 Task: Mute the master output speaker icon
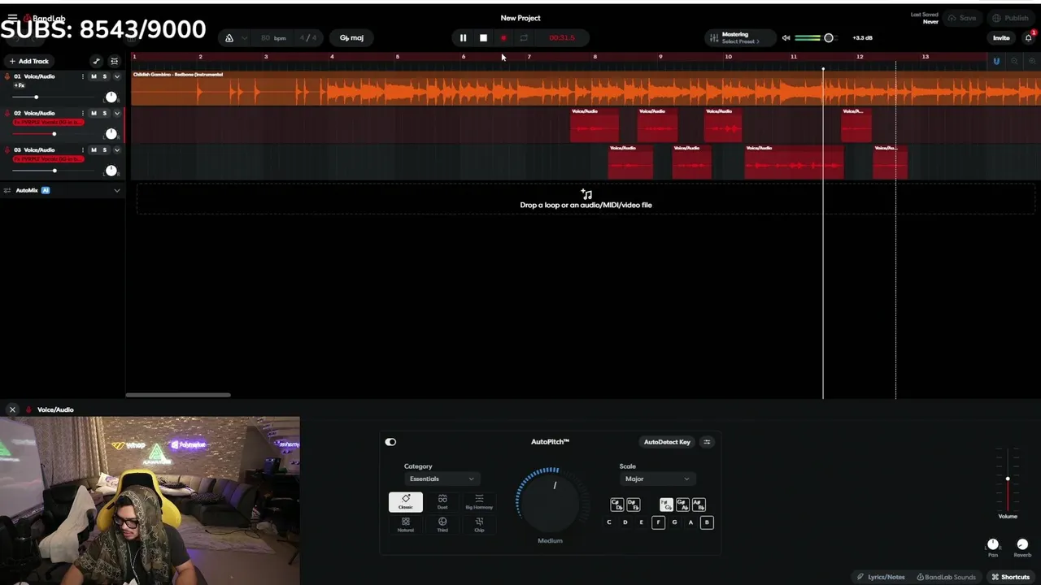click(786, 38)
